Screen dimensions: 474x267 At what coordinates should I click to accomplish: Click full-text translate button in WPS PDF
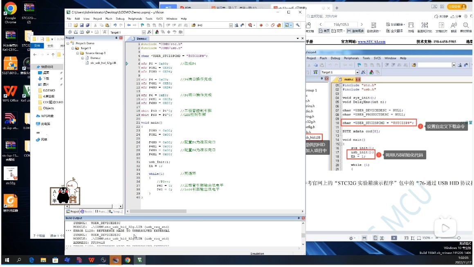click(x=395, y=31)
